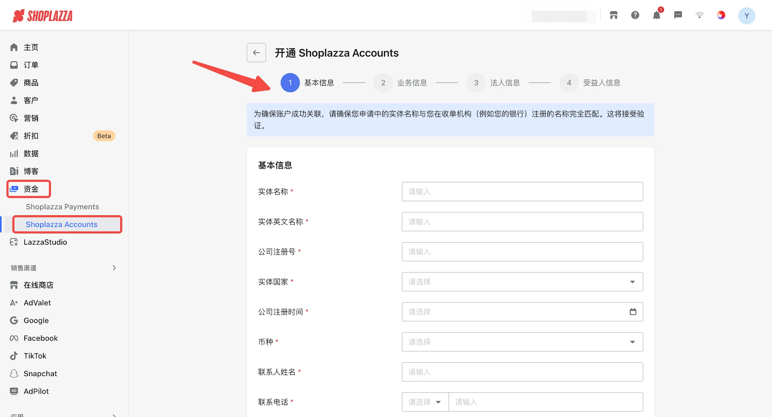This screenshot has width=772, height=417.
Task: Click the Snapchat ghost icon
Action: point(14,374)
